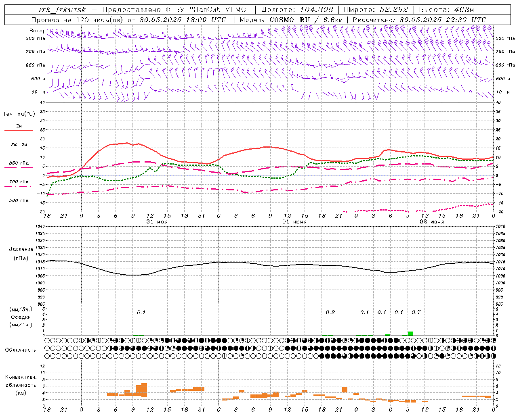Click the dash-dot '700 гПа' temperature legend line

[x=18, y=186]
